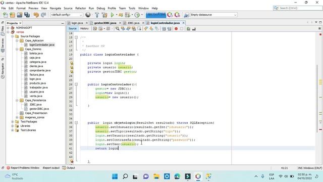Run the project with the green arrow
The width and height of the screenshot is (323, 182).
112,15
